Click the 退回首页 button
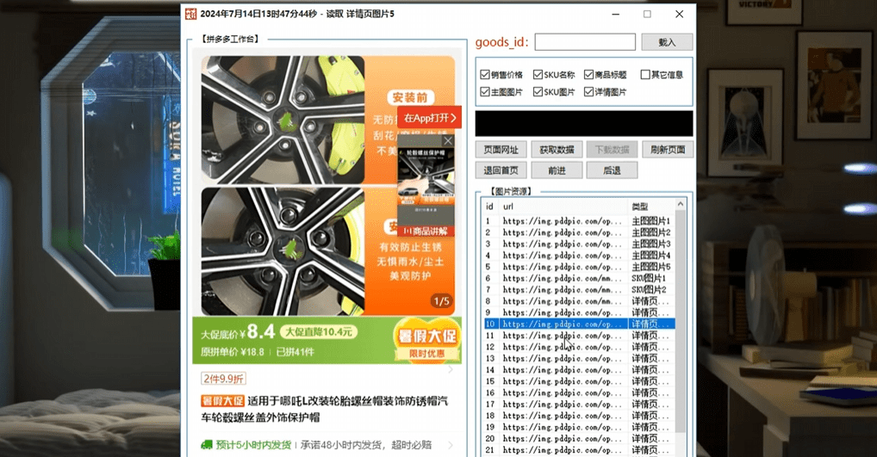 (501, 170)
